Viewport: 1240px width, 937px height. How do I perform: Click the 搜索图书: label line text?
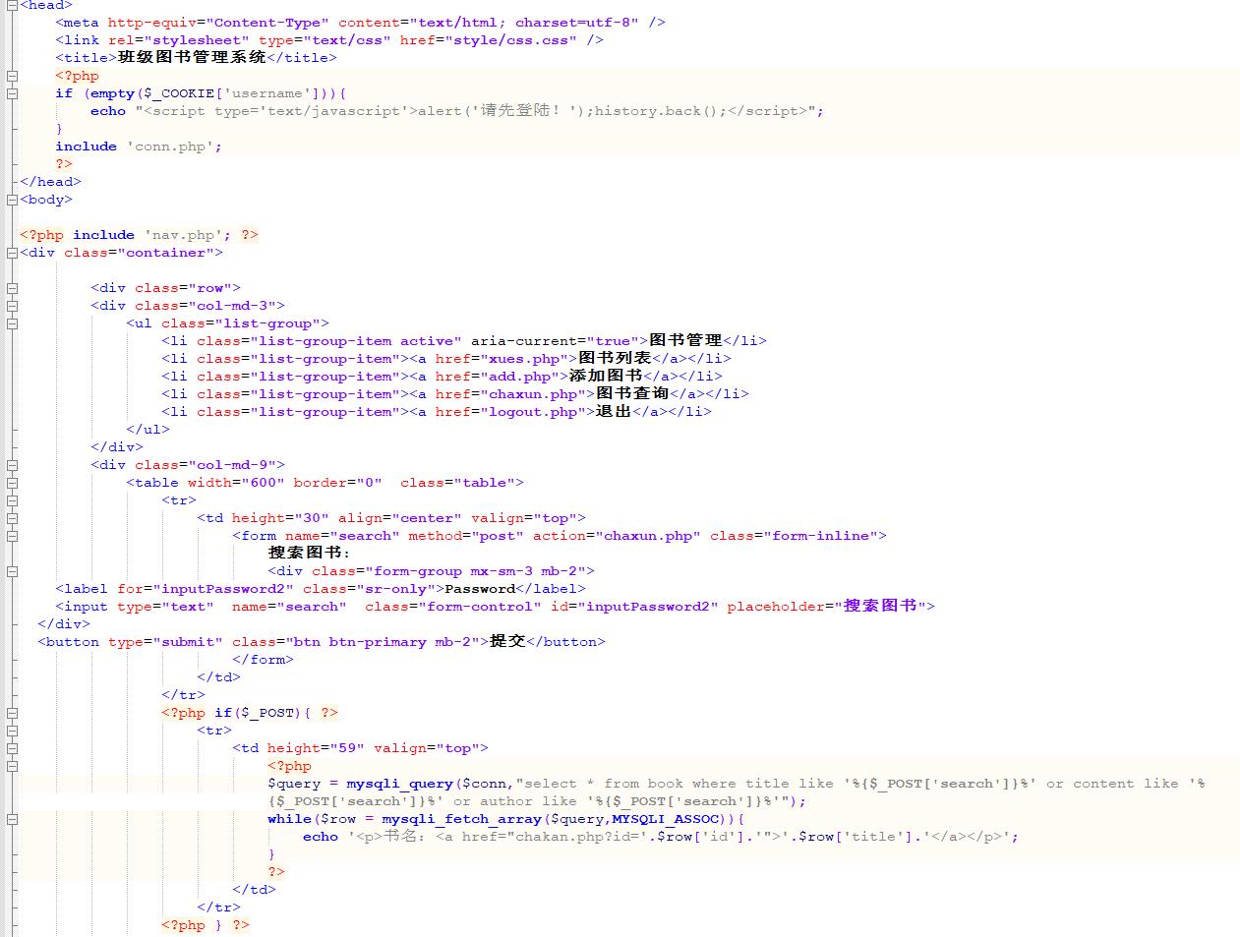[310, 553]
